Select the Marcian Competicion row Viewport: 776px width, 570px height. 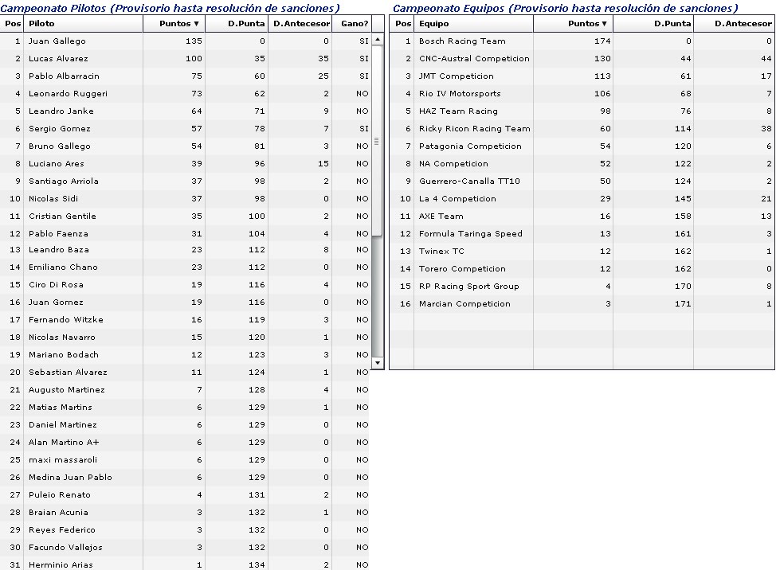[x=582, y=304]
